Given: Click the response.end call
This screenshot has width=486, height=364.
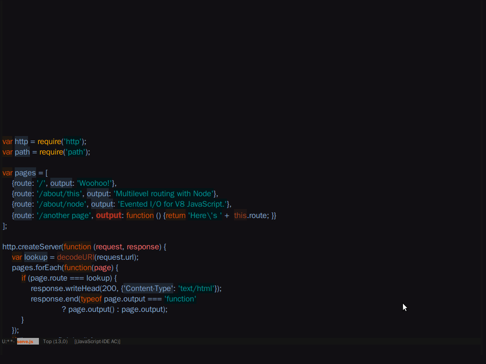Looking at the screenshot, I should click(x=54, y=299).
